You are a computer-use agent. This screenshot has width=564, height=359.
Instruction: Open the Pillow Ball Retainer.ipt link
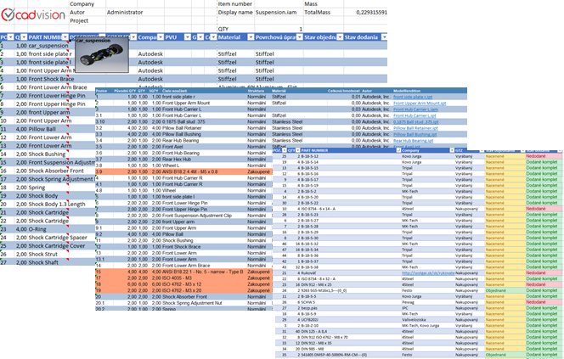416,128
